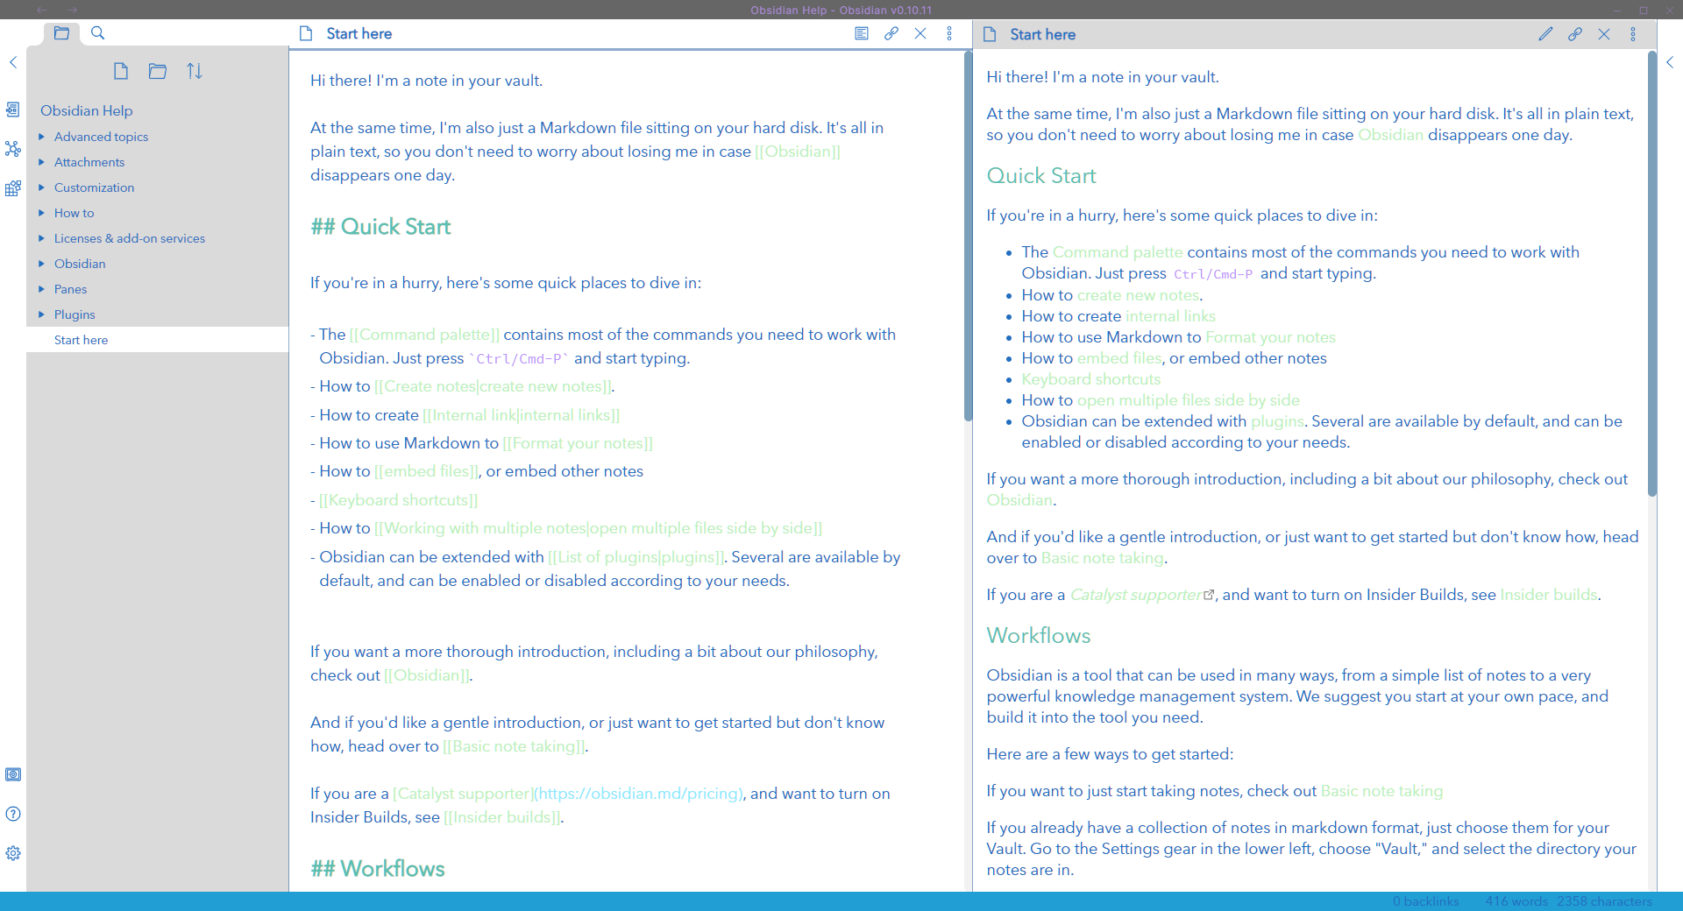Place cursor on the ## Quick Start heading
Image resolution: width=1683 pixels, height=911 pixels.
tap(380, 227)
